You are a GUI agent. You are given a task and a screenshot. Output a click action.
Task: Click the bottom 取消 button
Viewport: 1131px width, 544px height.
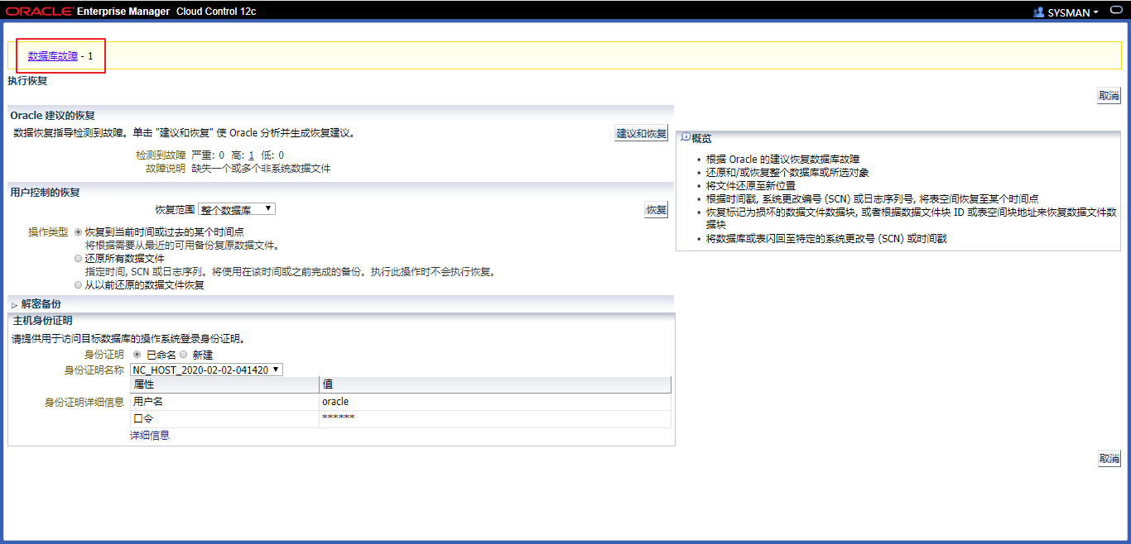point(1109,458)
